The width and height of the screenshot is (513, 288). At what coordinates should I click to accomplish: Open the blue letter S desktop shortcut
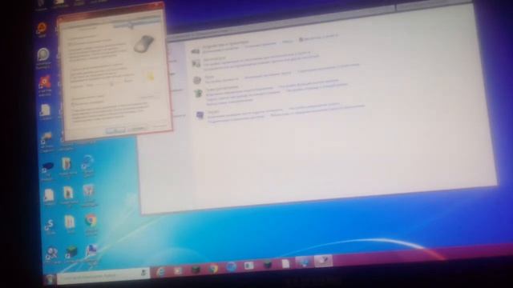49,224
